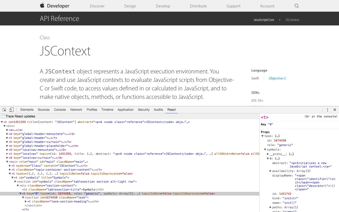Select Swift language option

point(255,78)
